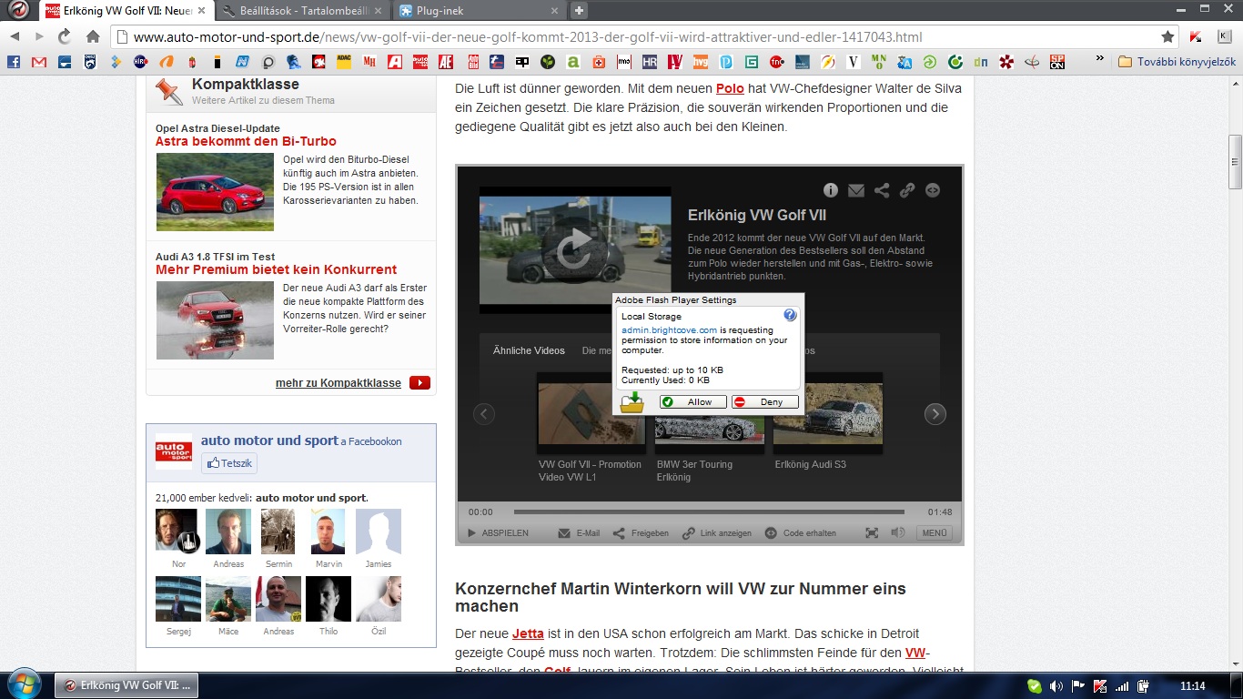Click embed code icon atop the video
This screenshot has height=699, width=1243.
pyautogui.click(x=933, y=190)
